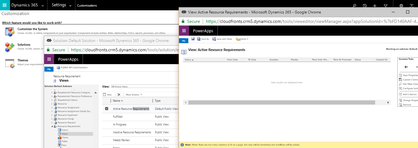
Task: Open the settings gear icon
Action: 401,6
